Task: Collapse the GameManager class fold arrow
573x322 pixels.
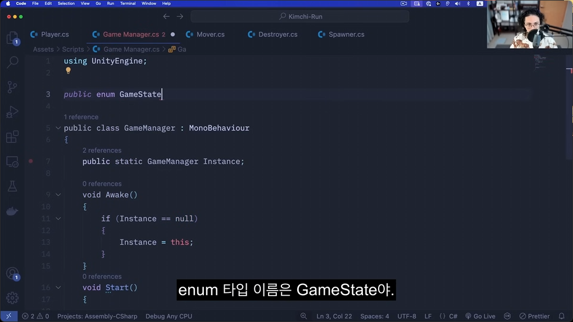Action: (58, 128)
